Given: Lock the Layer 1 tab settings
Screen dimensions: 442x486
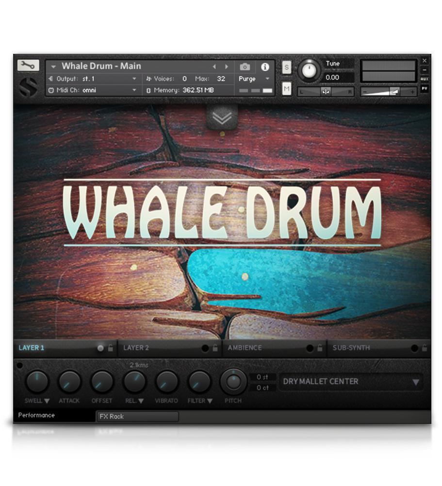Looking at the screenshot, I should pyautogui.click(x=111, y=348).
